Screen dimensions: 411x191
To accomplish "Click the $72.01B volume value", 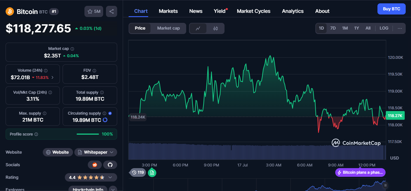I will [20, 78].
